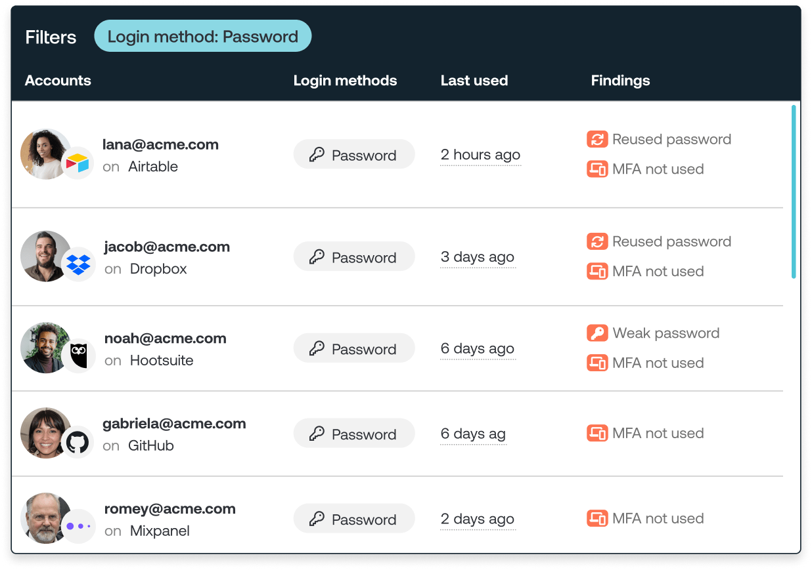Click the '2 hours ago' timestamp

pos(480,155)
